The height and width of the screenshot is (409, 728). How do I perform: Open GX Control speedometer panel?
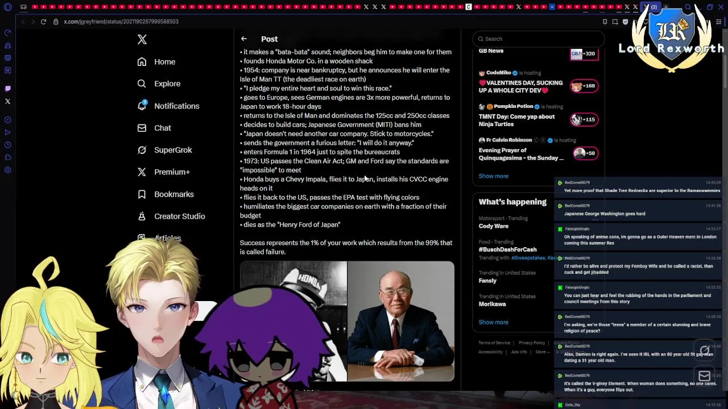[x=7, y=32]
